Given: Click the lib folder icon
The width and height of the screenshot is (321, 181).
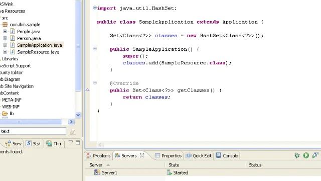Looking at the screenshot, I should click(5, 114).
